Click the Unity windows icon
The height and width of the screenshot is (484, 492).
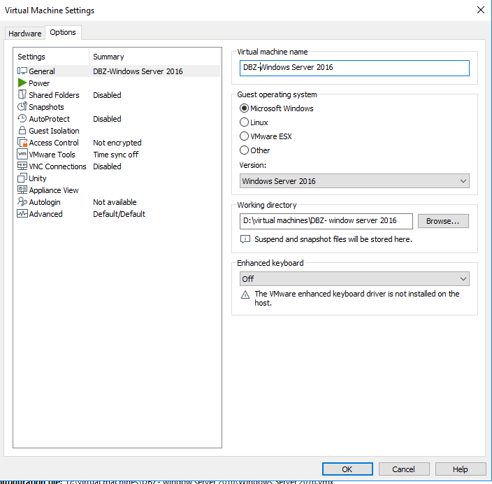(x=22, y=178)
